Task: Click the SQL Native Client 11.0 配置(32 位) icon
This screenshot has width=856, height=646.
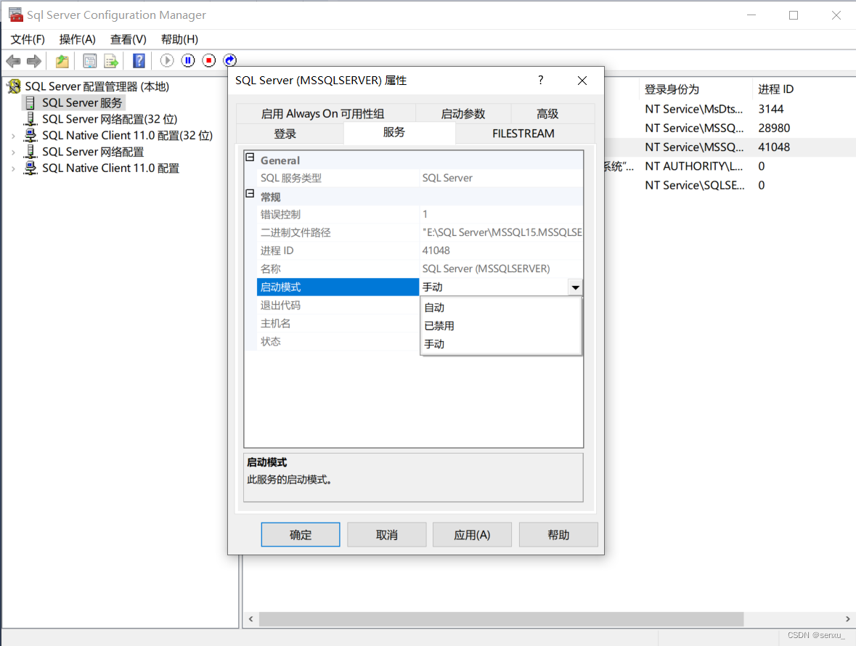Action: click(x=30, y=135)
